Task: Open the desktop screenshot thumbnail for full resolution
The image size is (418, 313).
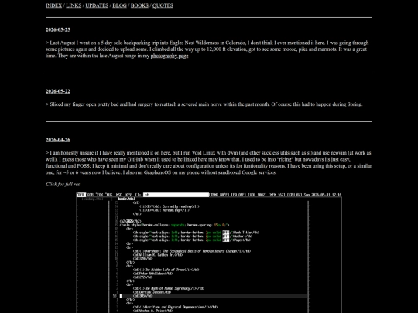Action: pyautogui.click(x=209, y=253)
